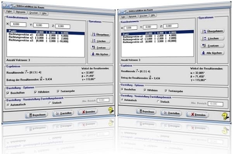Click the Z coordinate field in left window

click(x=63, y=26)
